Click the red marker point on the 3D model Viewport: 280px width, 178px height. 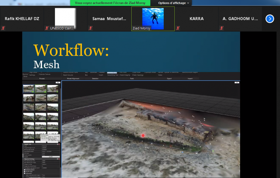[x=143, y=135]
